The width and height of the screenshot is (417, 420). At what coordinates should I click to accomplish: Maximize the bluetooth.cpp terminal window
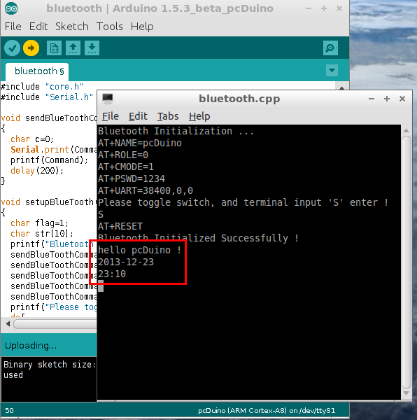tap(386, 99)
